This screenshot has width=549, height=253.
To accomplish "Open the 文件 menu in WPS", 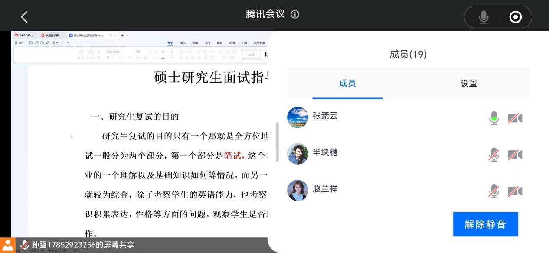I will point(20,43).
